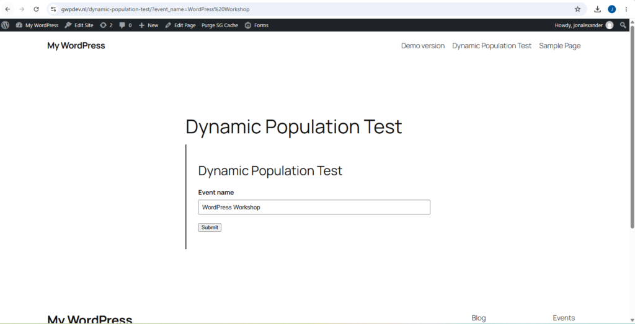Viewport: 635px width, 324px height.
Task: Open the Sample Page nav link
Action: click(560, 46)
